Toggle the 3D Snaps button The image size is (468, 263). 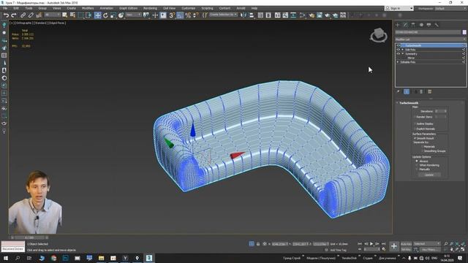172,15
